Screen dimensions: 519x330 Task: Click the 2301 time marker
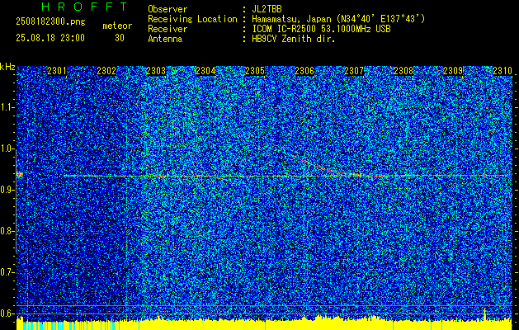pyautogui.click(x=57, y=71)
